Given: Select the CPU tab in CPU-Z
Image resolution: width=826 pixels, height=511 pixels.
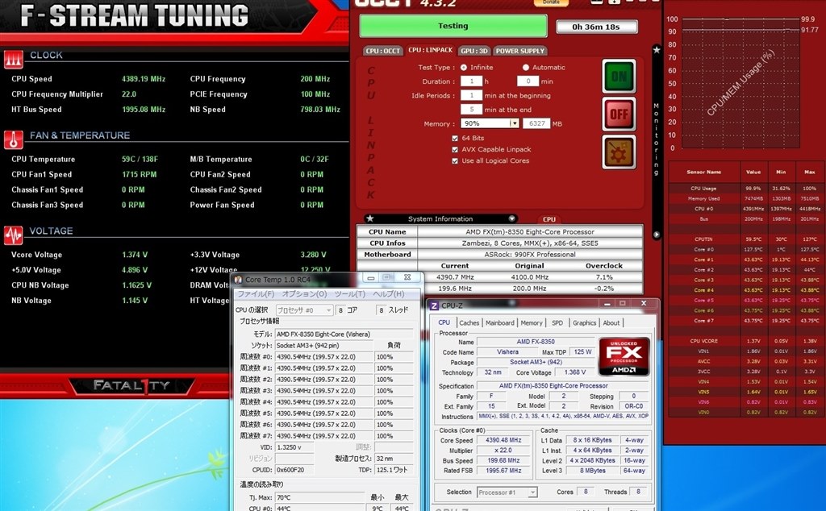Looking at the screenshot, I should coord(444,322).
